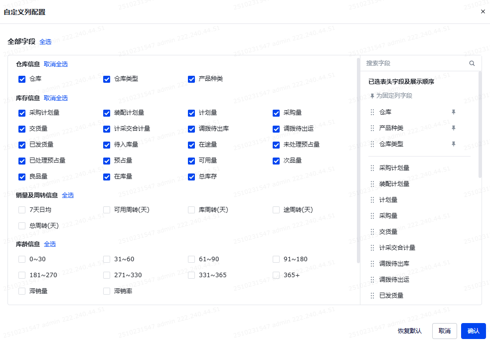Uncheck the 次品量 checkbox
The width and height of the screenshot is (490, 342).
276,161
